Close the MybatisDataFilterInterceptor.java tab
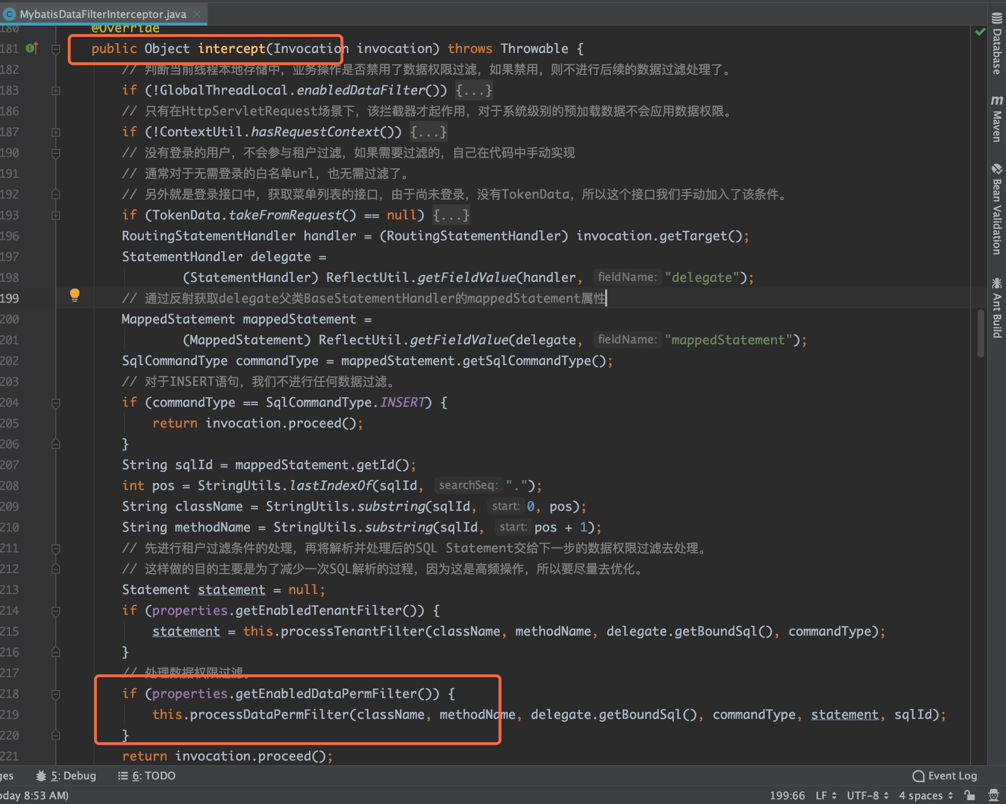This screenshot has width=1006, height=804. point(197,14)
